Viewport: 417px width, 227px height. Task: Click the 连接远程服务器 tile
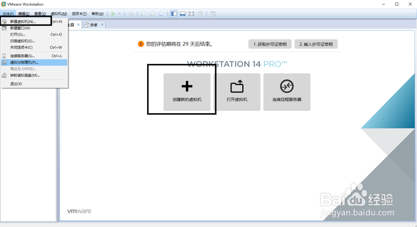coord(287,92)
